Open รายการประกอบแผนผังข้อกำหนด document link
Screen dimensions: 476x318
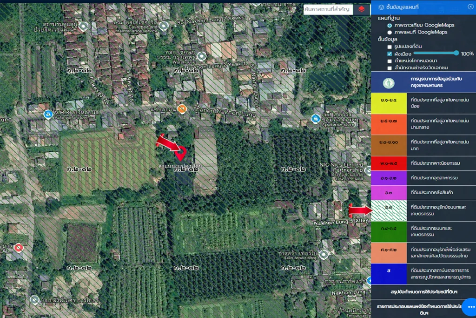[422, 309]
